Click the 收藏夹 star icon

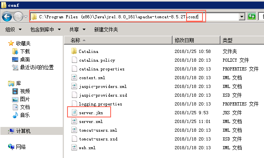[x=11, y=43]
